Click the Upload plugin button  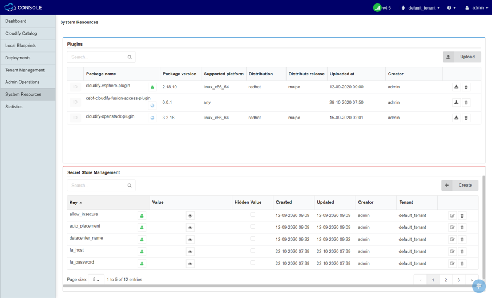coord(462,57)
